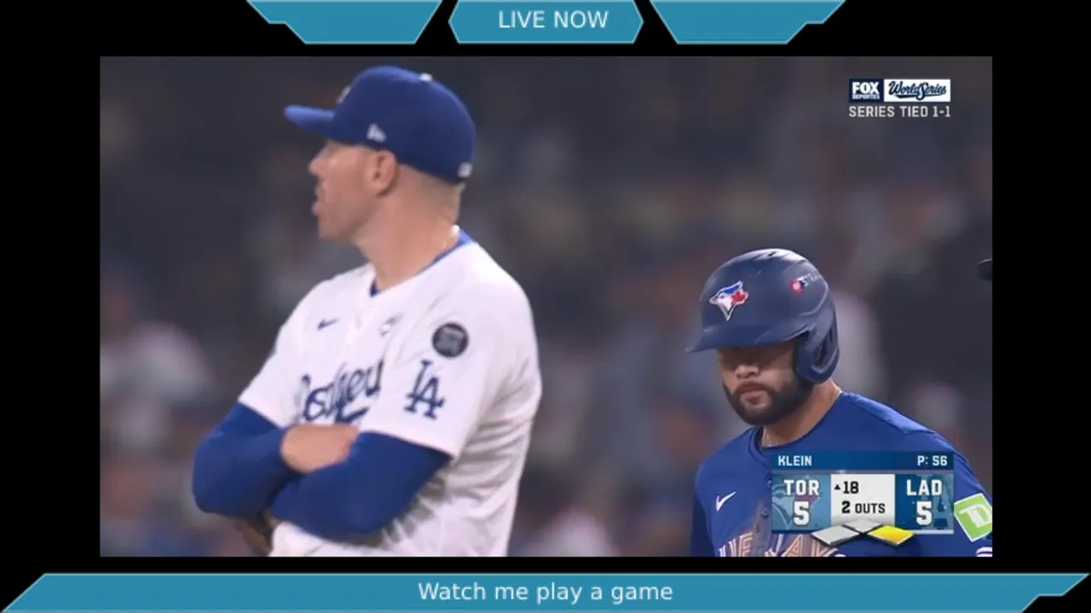The image size is (1091, 613).
Task: Click the Watch me play a game banner
Action: (x=545, y=592)
